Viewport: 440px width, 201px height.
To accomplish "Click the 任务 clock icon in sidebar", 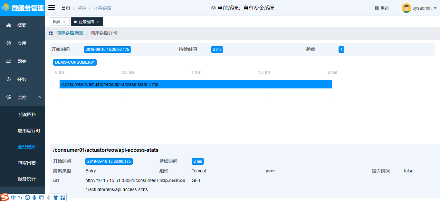I will [9, 79].
